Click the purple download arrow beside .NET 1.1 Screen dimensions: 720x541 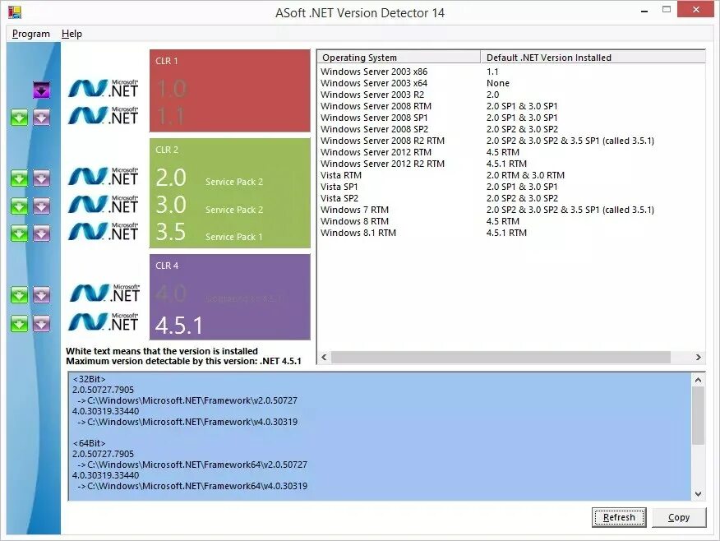tap(41, 118)
